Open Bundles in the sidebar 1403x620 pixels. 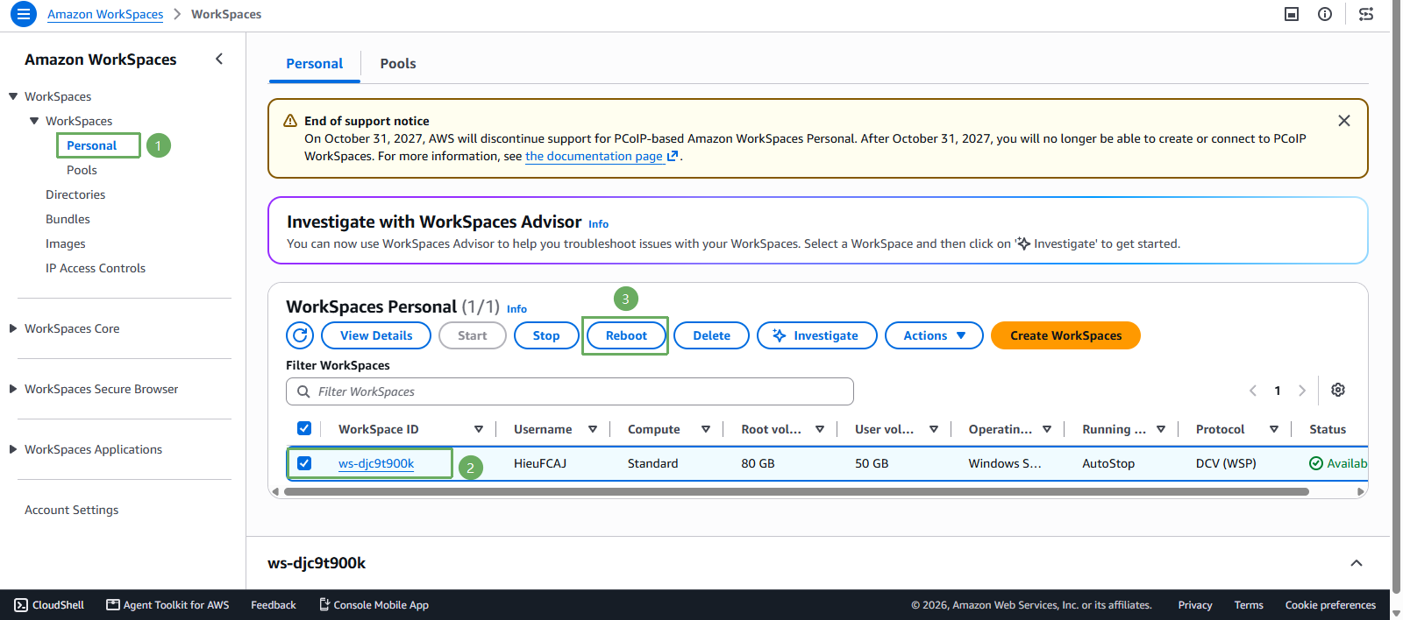click(x=68, y=219)
